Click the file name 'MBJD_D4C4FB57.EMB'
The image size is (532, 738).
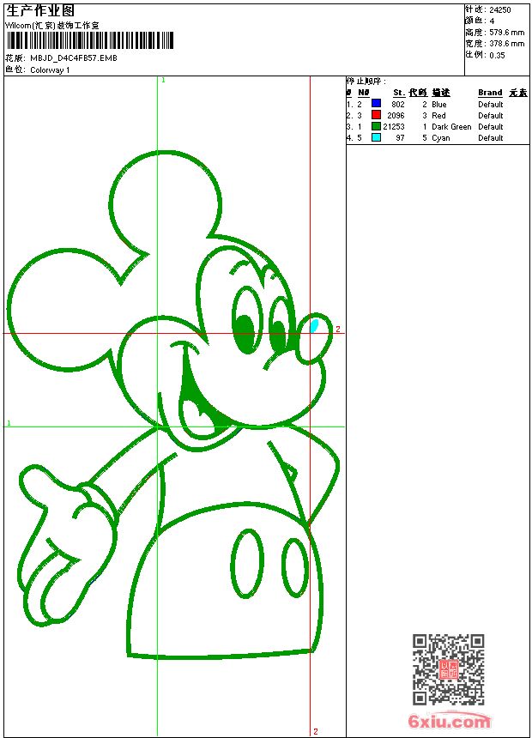click(x=74, y=58)
